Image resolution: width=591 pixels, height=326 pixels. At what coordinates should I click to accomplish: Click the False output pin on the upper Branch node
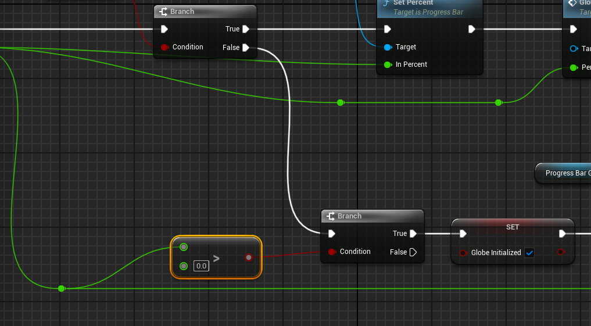(x=246, y=48)
